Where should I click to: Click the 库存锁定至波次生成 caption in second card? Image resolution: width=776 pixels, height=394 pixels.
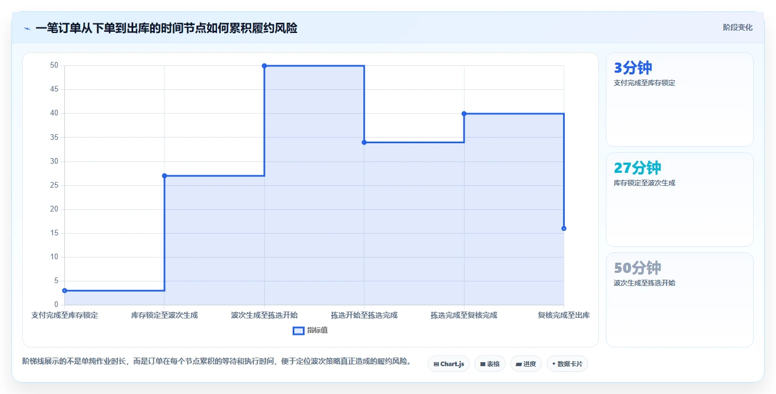[644, 183]
